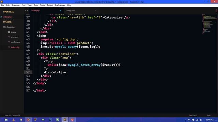Click the minimap code preview
The height and width of the screenshot is (122, 218).
[x=209, y=24]
